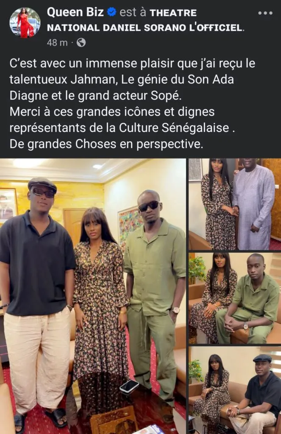Click the man wearing the flat cap
Viewport: 281px width, 434px height.
37,302
